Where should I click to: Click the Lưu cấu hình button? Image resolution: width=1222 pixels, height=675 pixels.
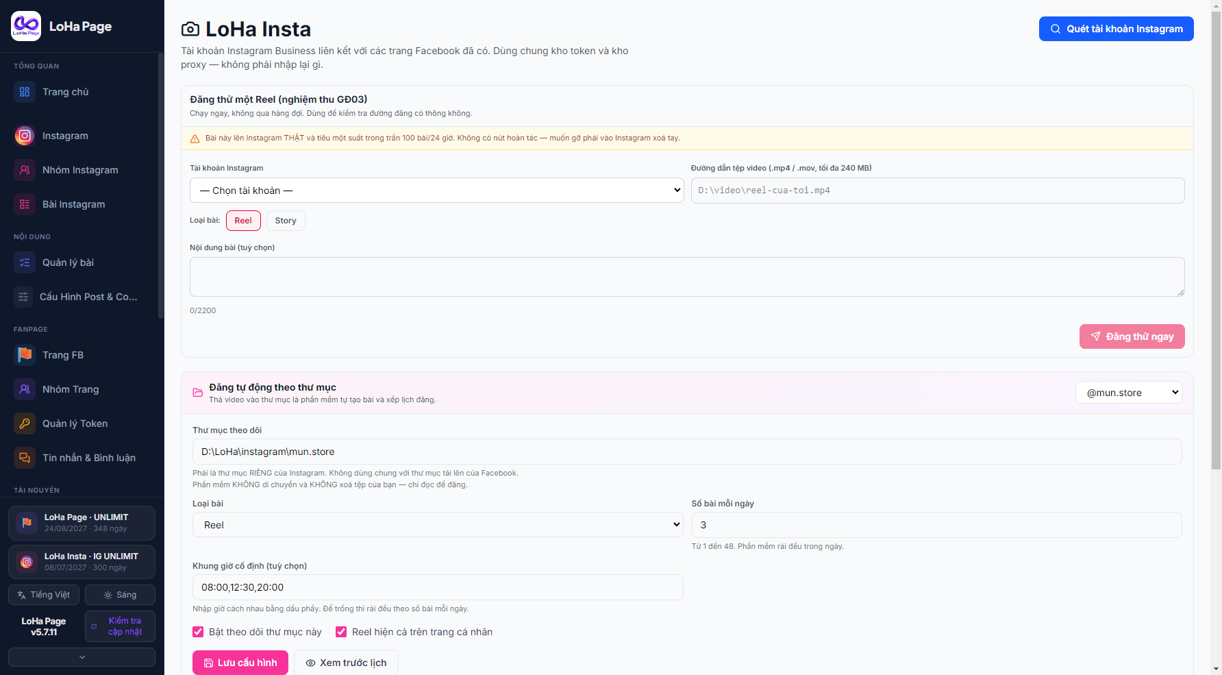(x=240, y=663)
